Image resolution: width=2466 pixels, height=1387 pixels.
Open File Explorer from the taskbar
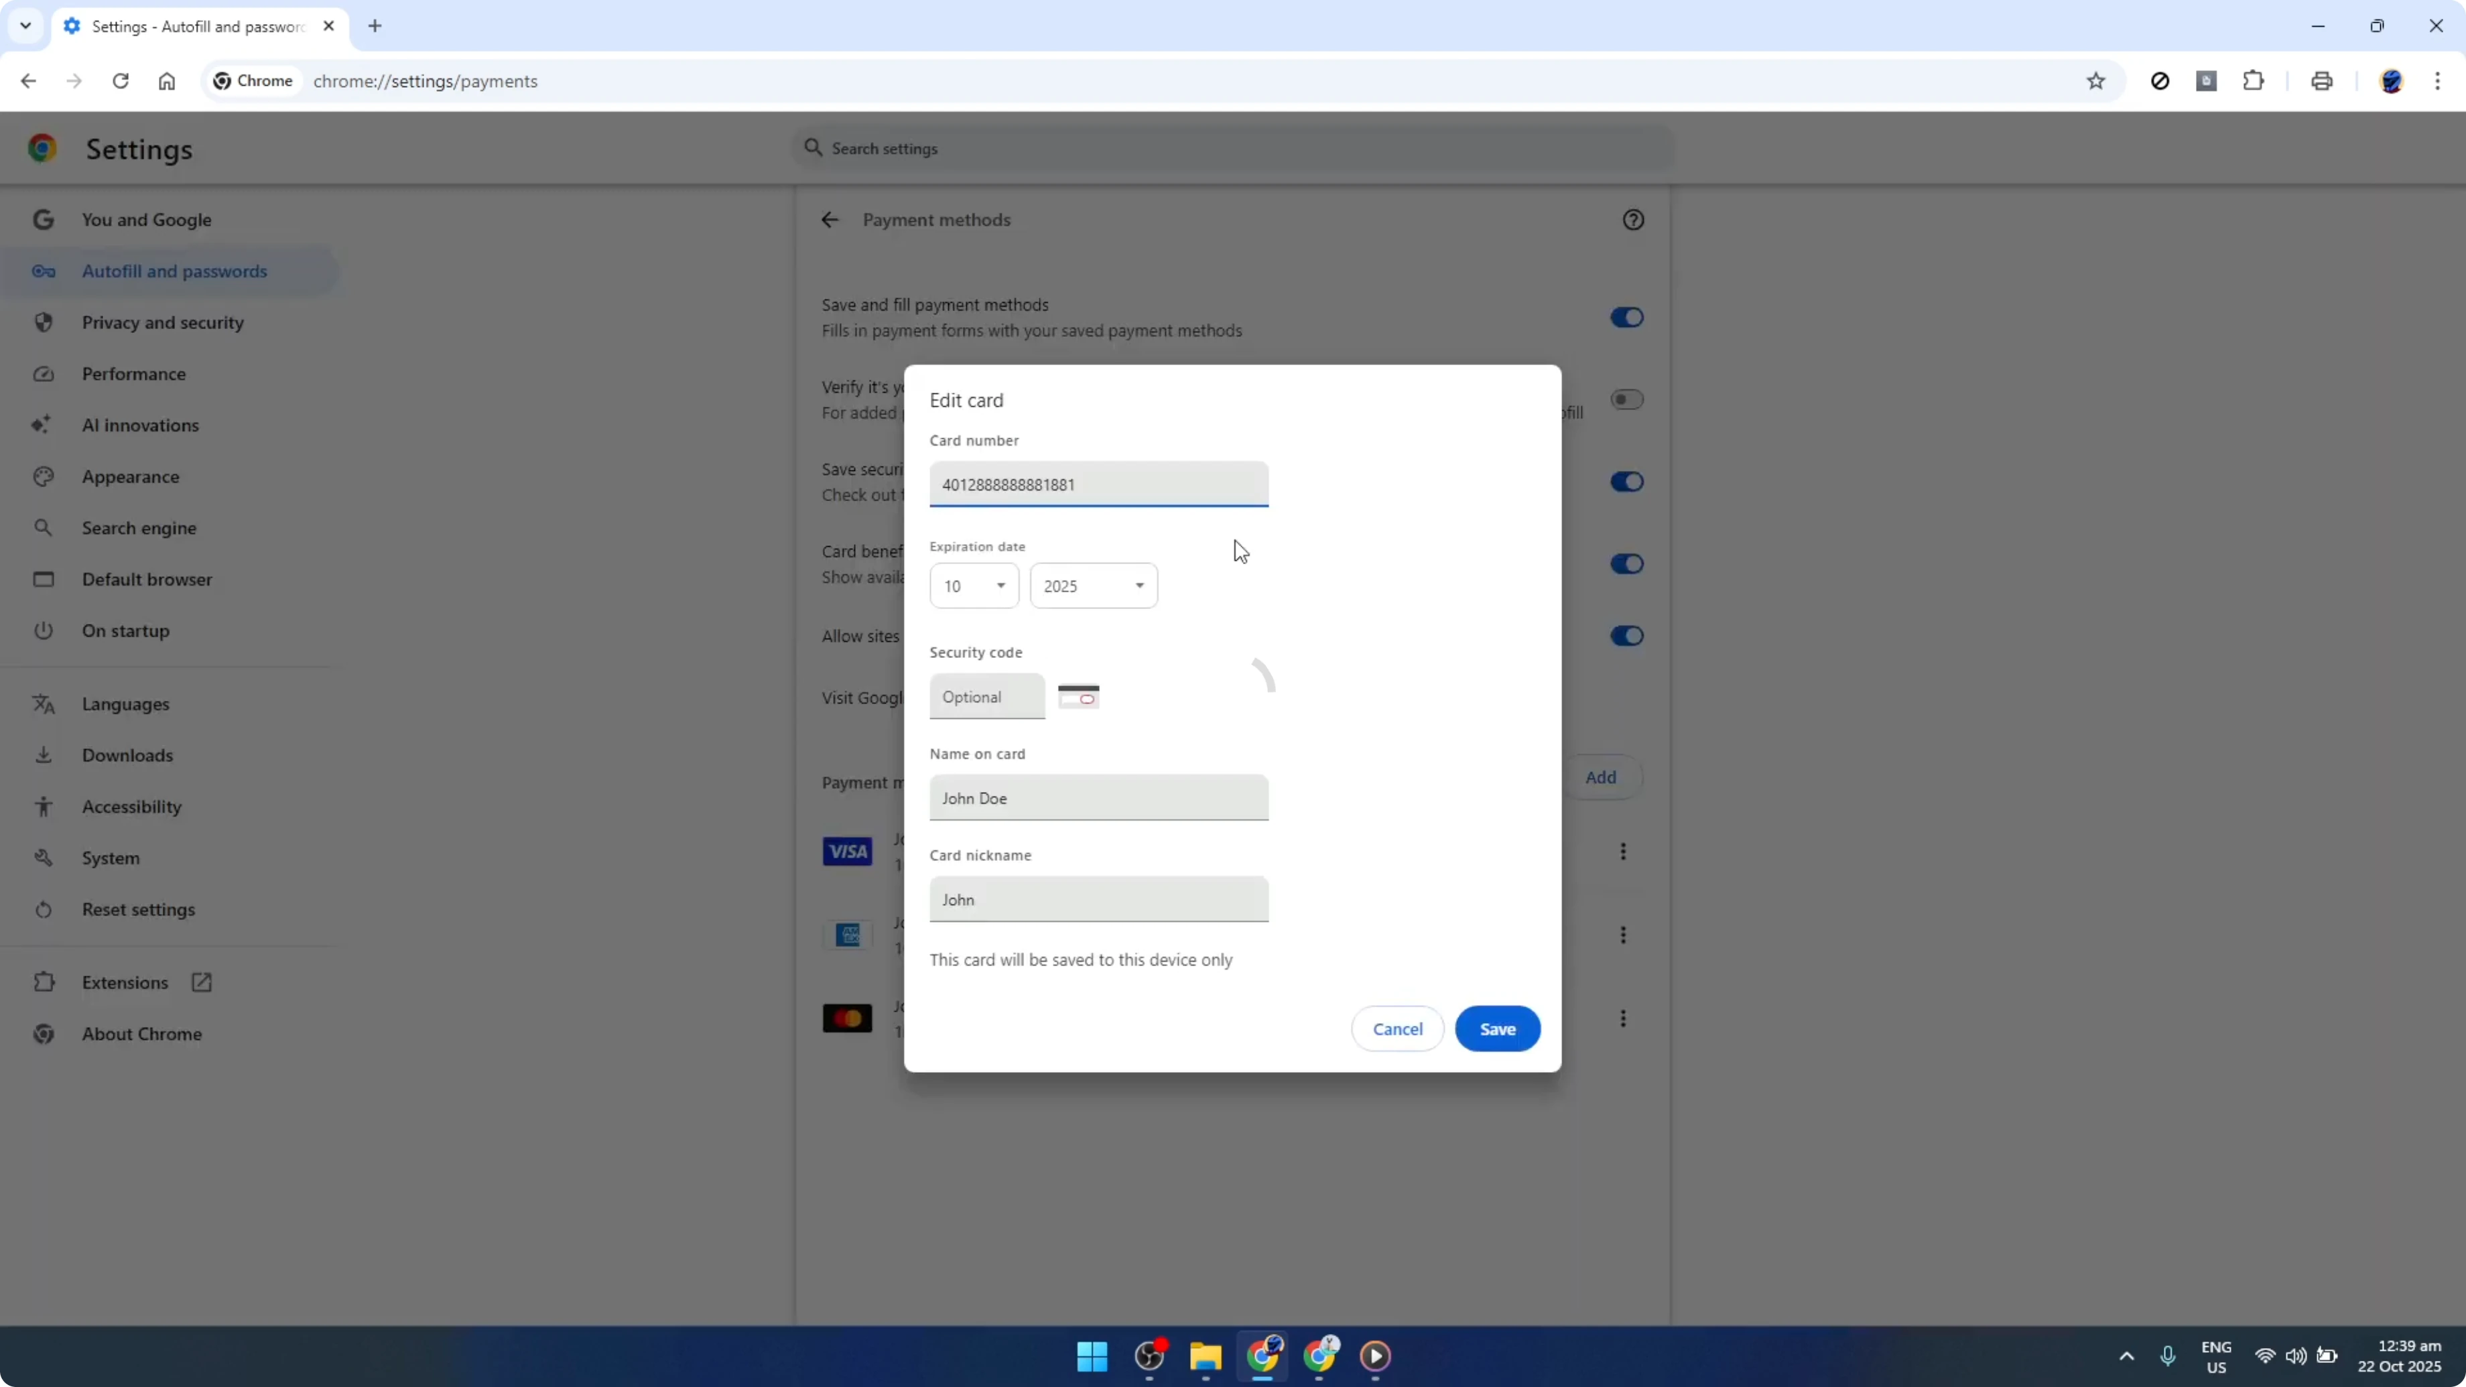pyautogui.click(x=1206, y=1356)
